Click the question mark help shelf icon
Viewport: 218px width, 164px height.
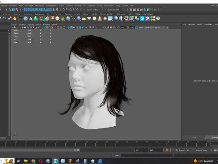coord(158,19)
